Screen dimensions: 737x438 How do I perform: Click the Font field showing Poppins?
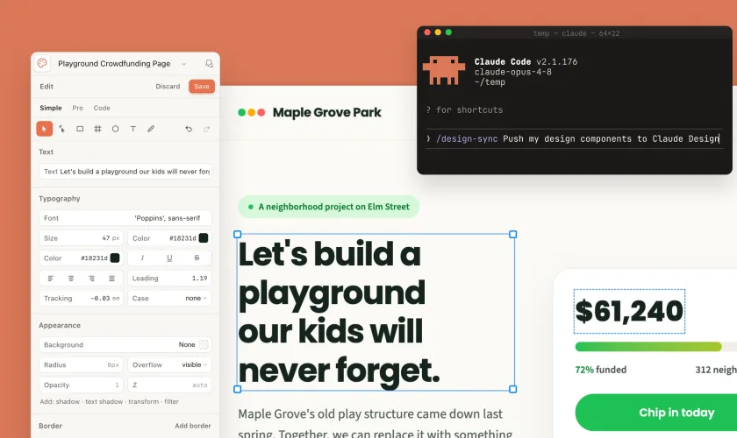[x=125, y=218]
